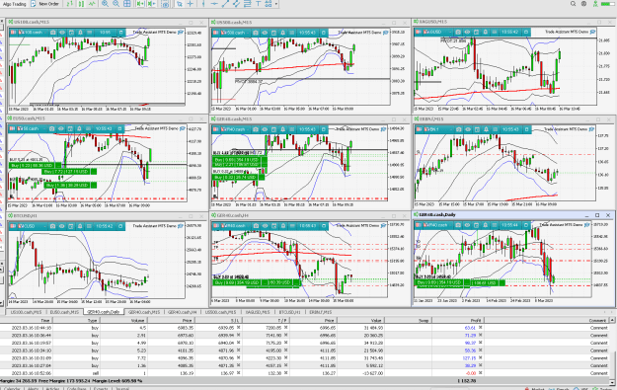The width and height of the screenshot is (617, 390).
Task: Close position with 63.61 profit
Action: [481, 328]
